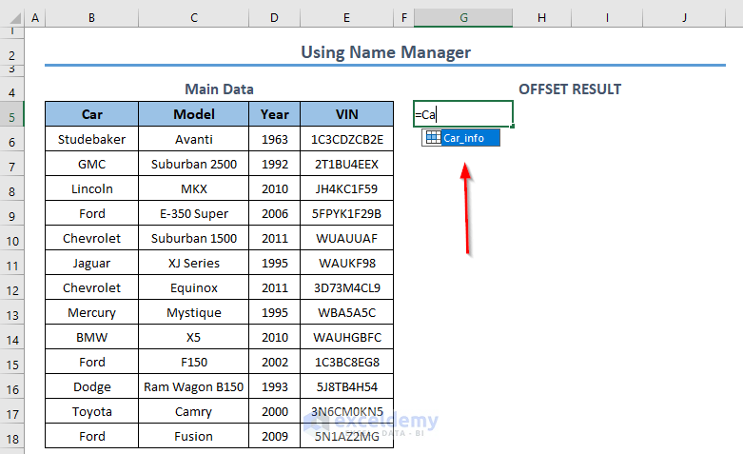Click the select-all corner triangle
743x454 pixels.
tap(11, 18)
